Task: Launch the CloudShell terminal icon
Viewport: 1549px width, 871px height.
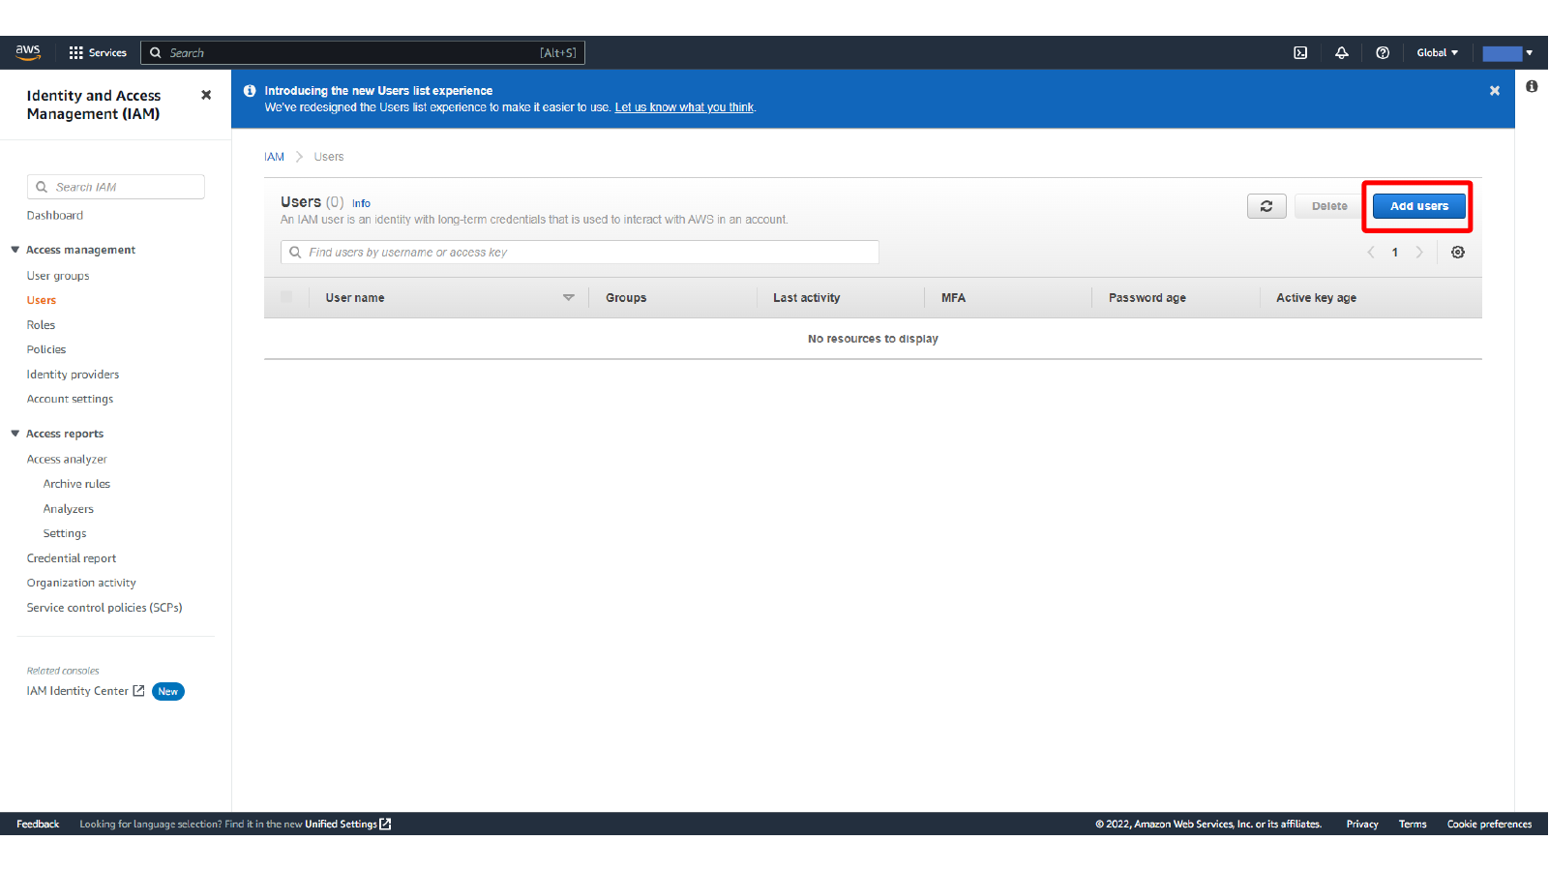Action: point(1300,53)
